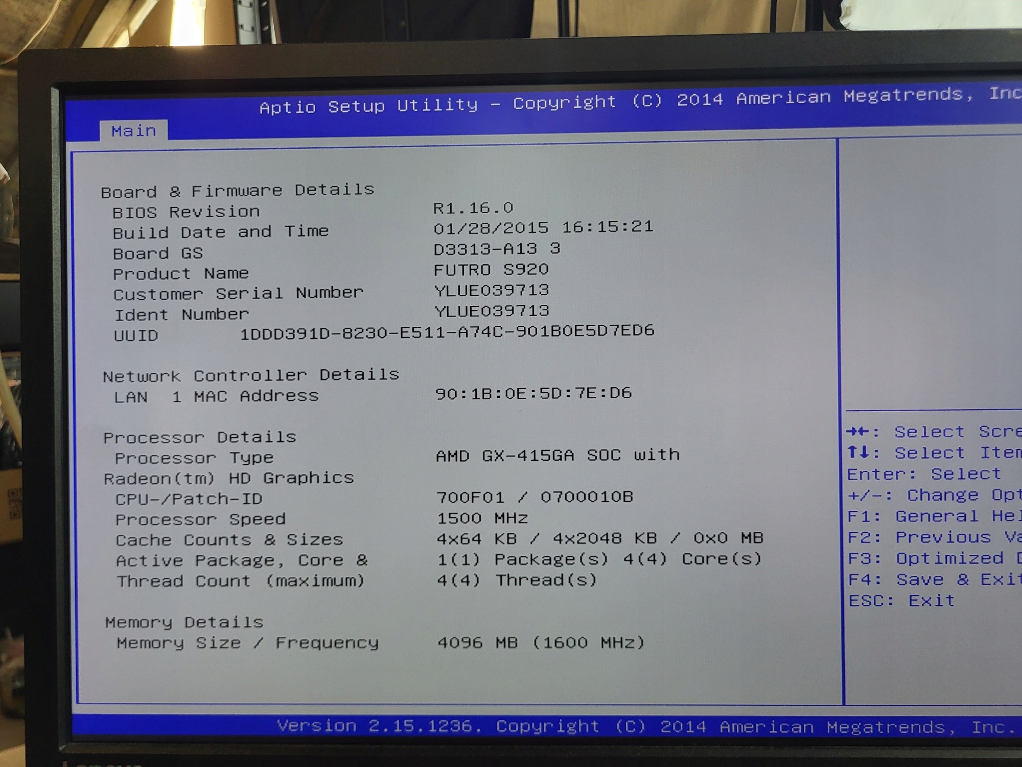1022x767 pixels.
Task: Click the Network Controller Details heading
Action: tap(251, 375)
